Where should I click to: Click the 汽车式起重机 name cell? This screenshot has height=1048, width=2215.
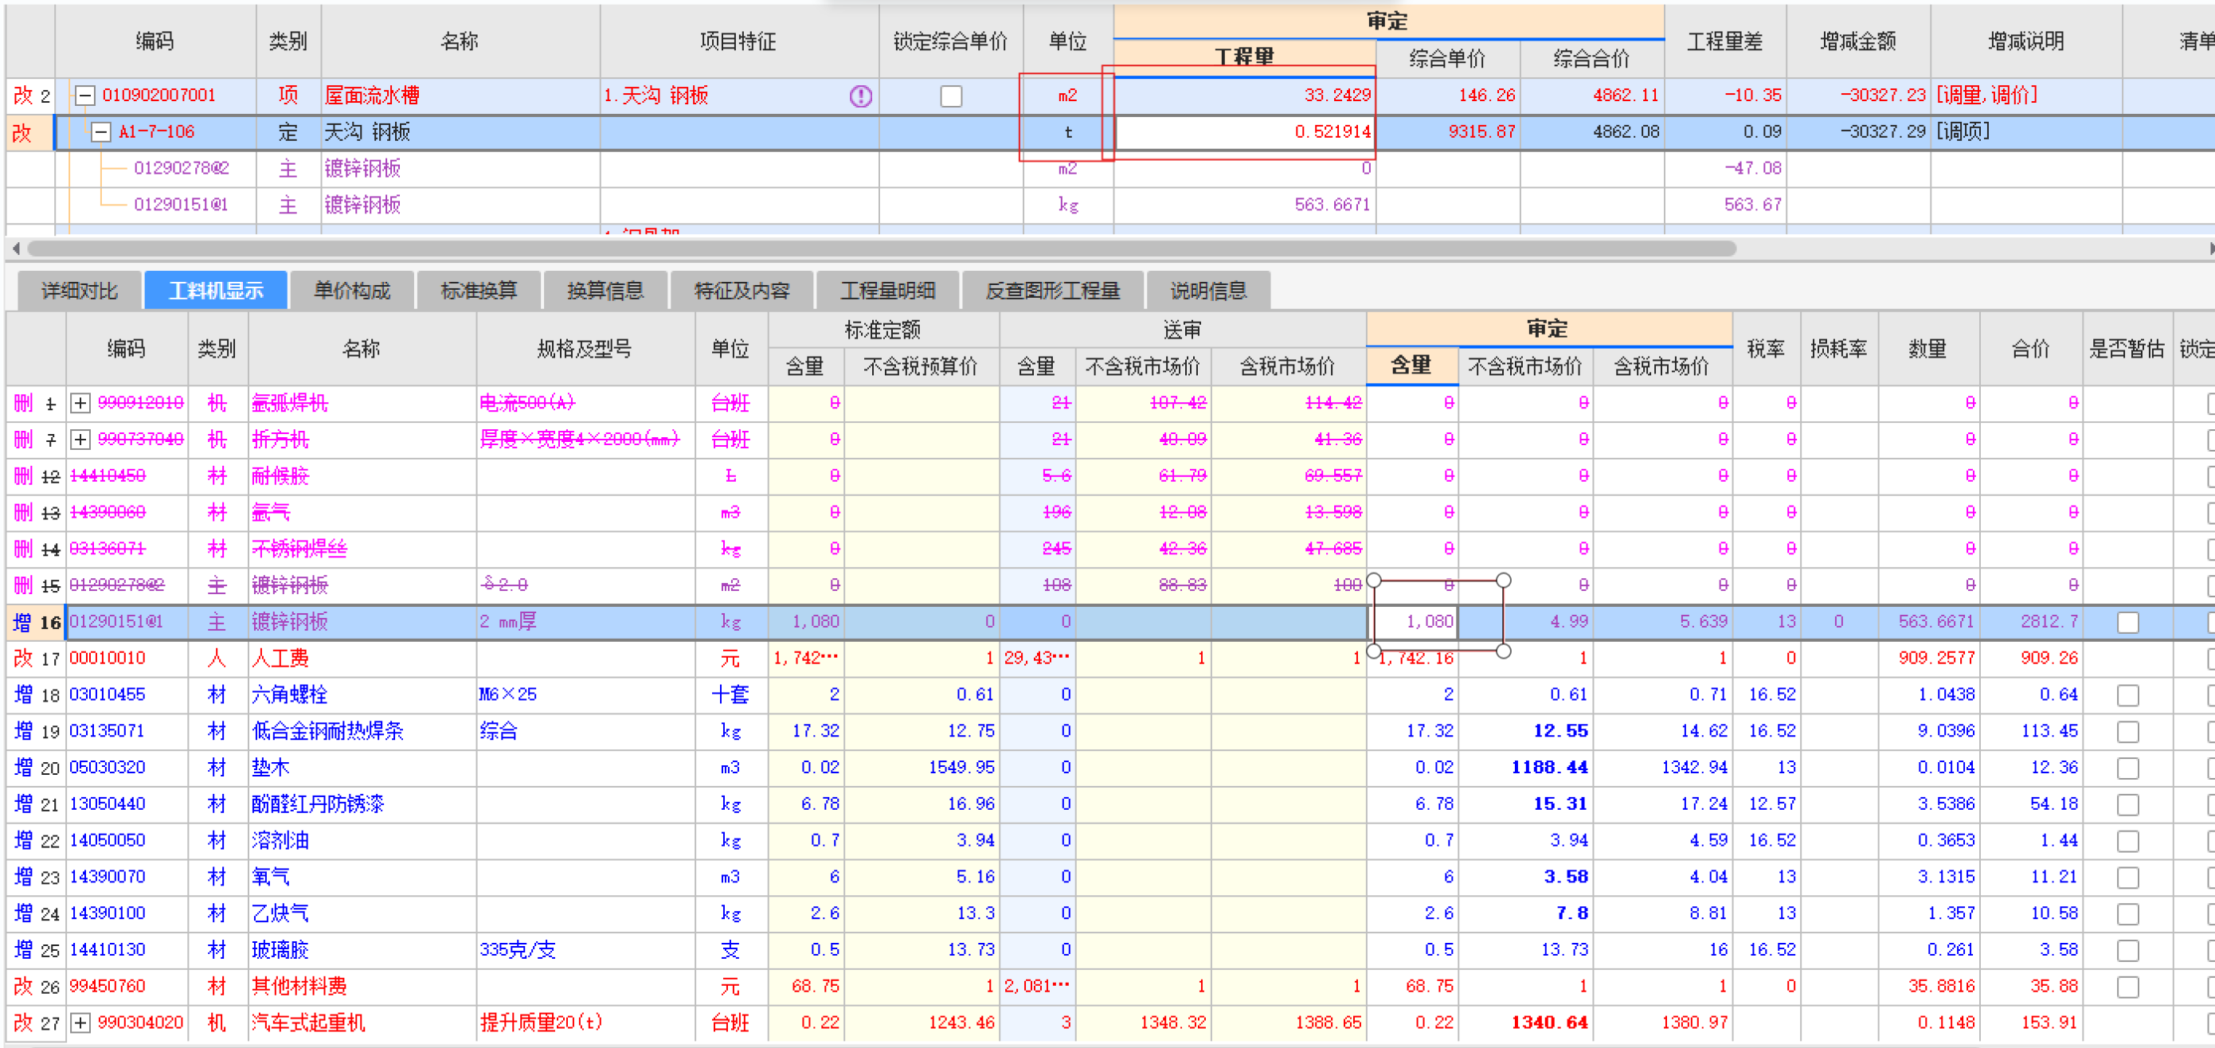point(362,1023)
